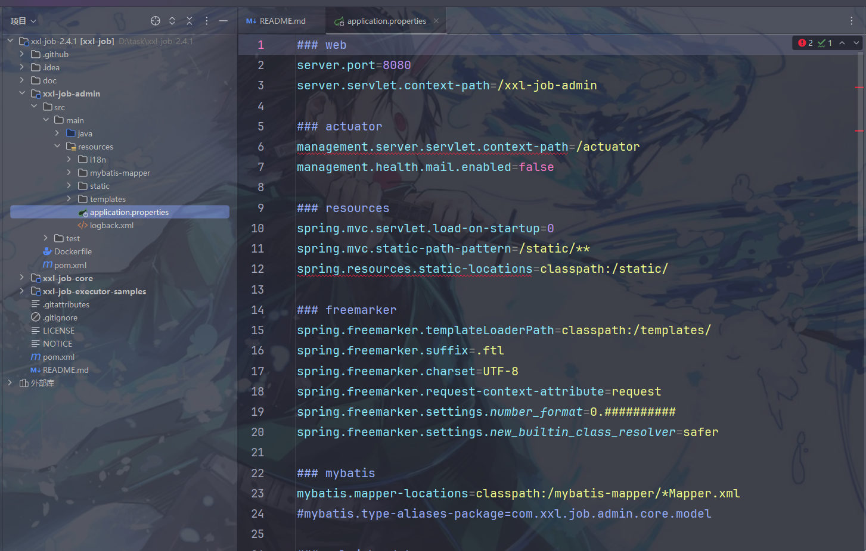Expand the i18n folder
This screenshot has width=866, height=551.
69,160
